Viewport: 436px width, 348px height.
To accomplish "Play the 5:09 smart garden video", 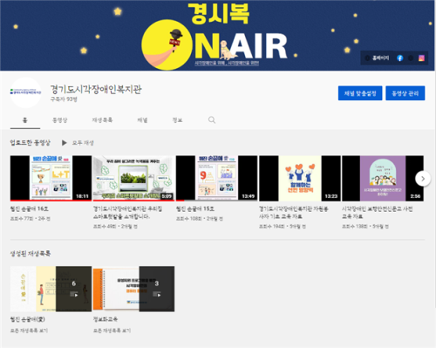I will coord(133,178).
